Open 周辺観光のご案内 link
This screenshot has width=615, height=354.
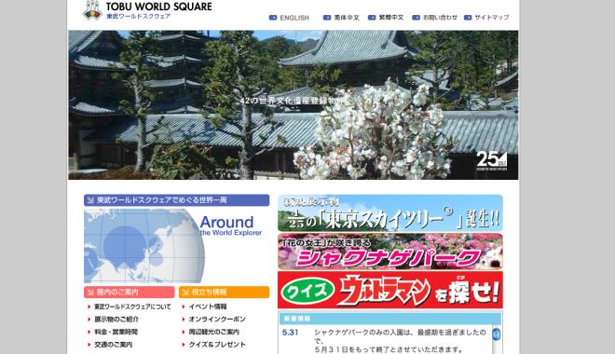[x=213, y=332]
